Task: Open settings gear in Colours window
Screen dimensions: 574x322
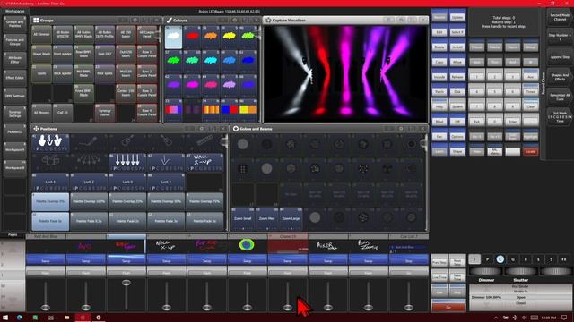Action: tap(235, 20)
